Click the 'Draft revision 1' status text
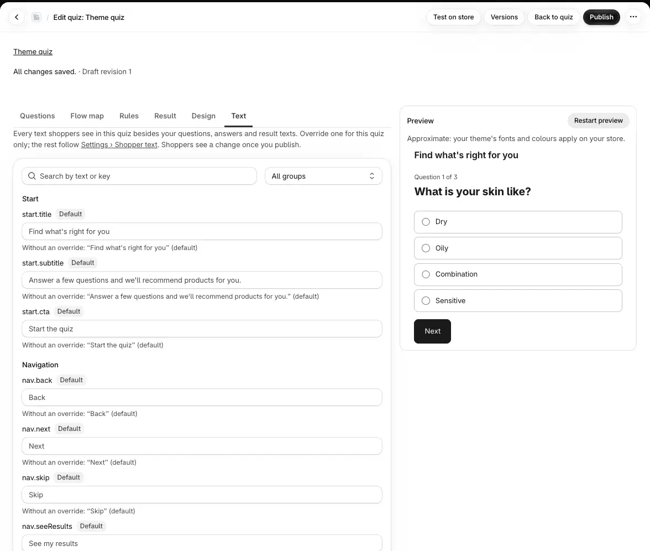Image resolution: width=650 pixels, height=551 pixels. click(x=107, y=71)
